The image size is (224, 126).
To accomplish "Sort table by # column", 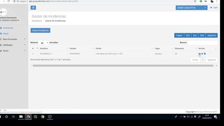I will 35,48.
